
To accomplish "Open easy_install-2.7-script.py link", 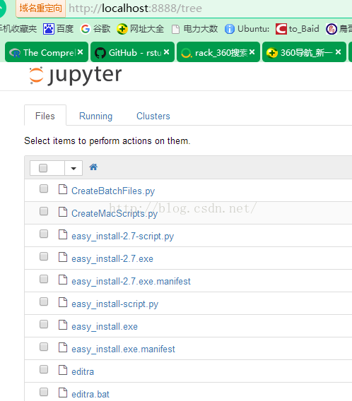I will click(122, 236).
